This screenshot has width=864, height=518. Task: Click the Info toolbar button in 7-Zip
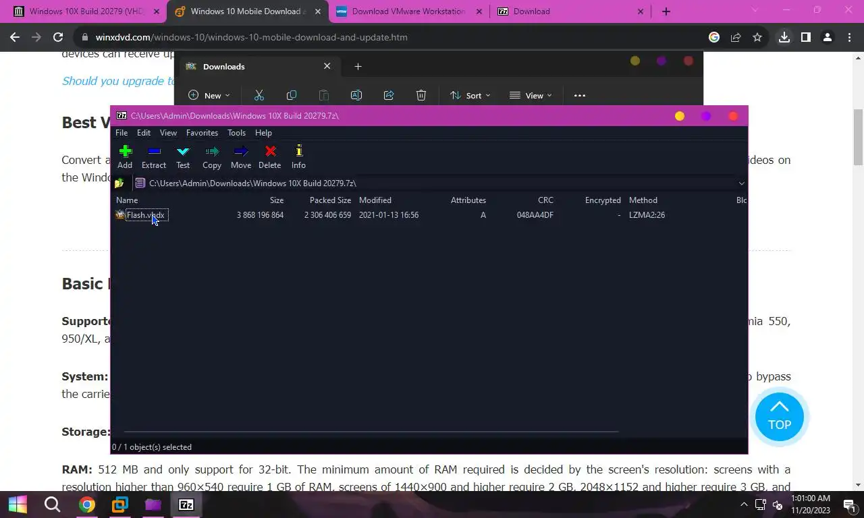click(x=298, y=157)
